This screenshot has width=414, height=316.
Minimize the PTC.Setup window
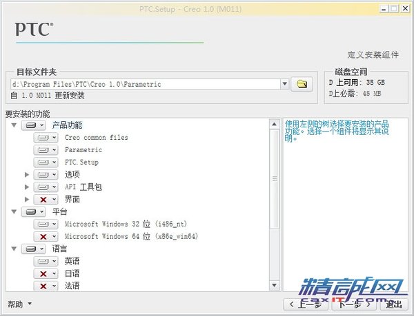tap(384, 9)
